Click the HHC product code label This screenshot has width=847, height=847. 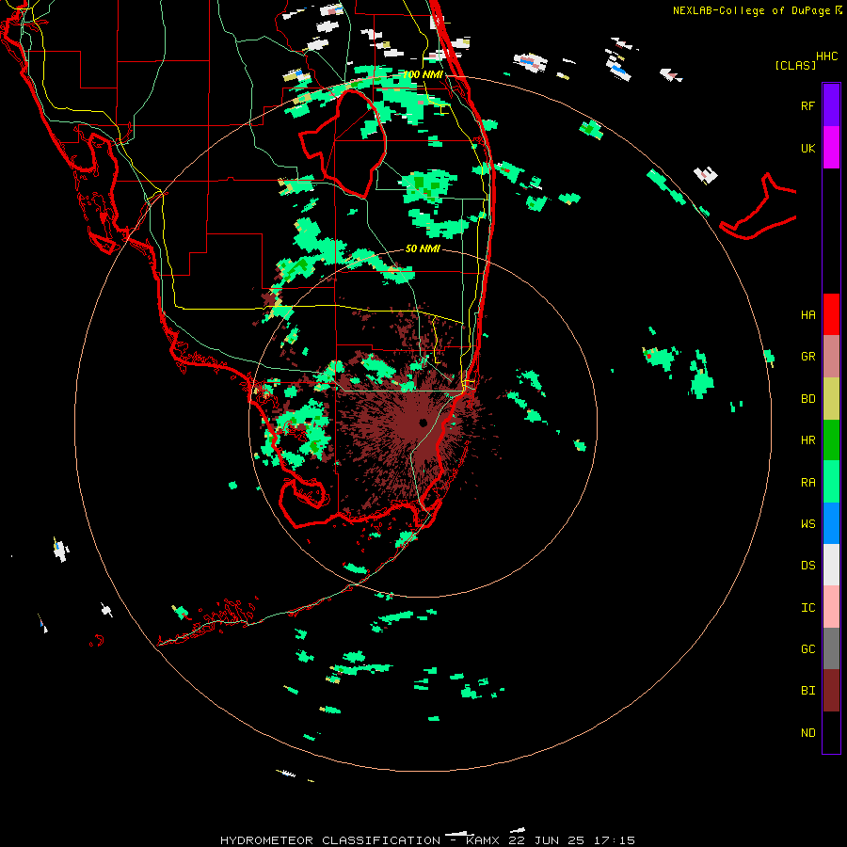[827, 56]
